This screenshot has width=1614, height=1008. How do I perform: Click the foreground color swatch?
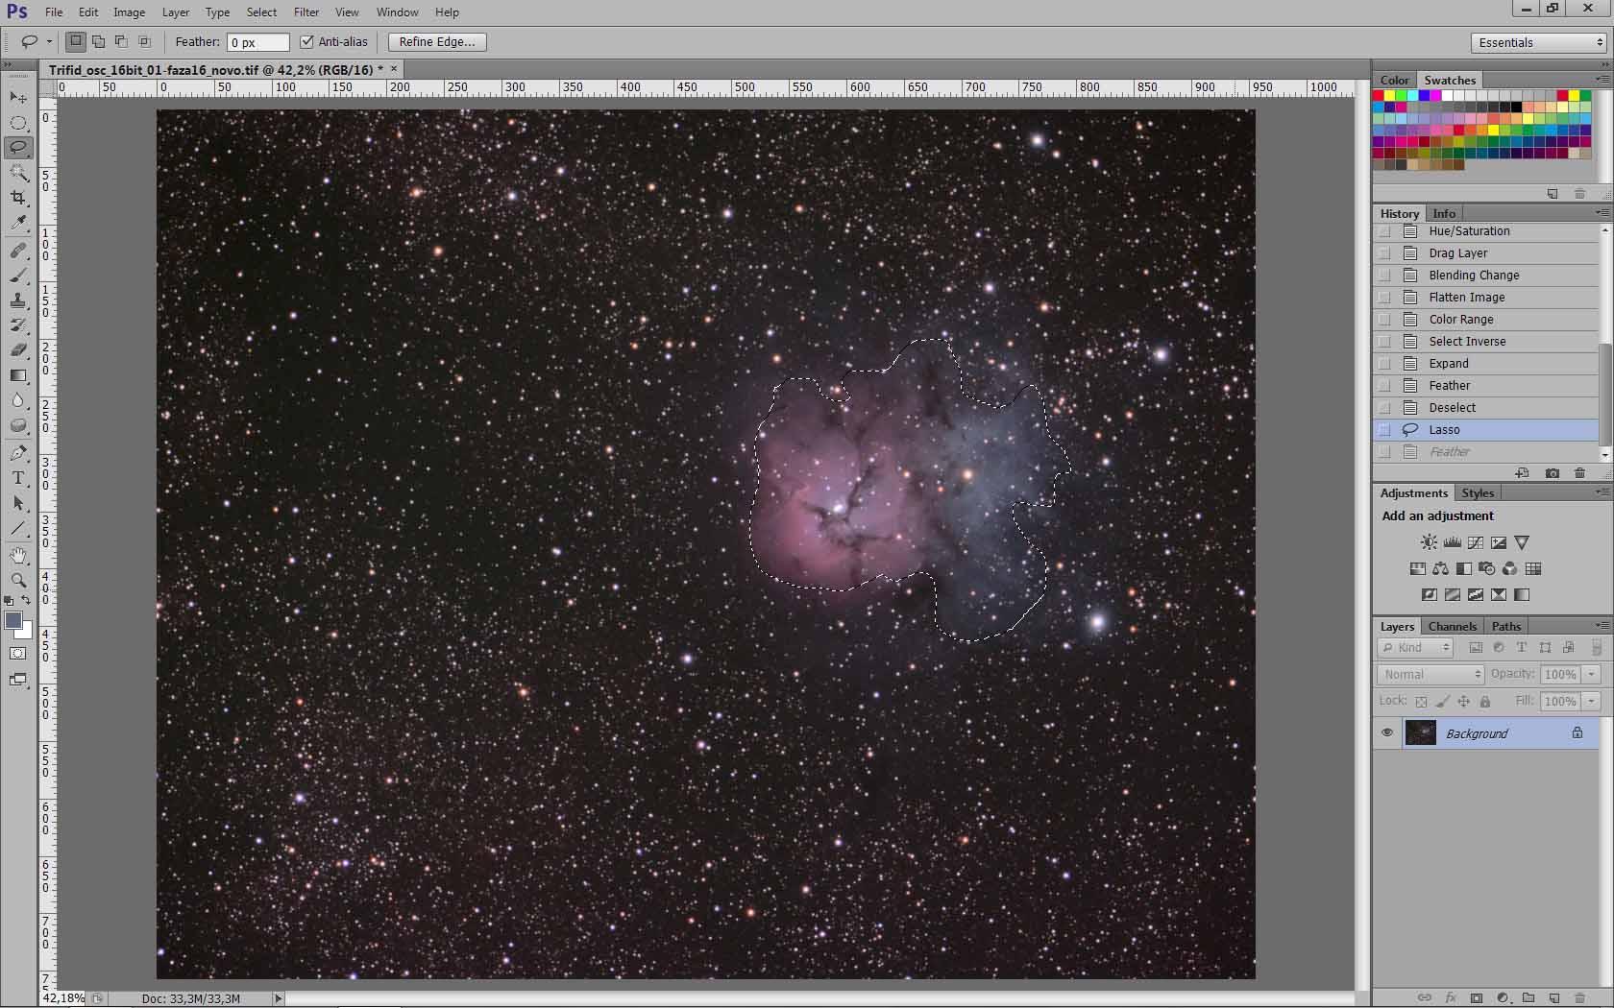point(13,621)
